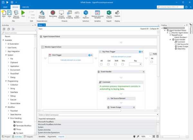Click the Export to Excel icon

point(109,13)
